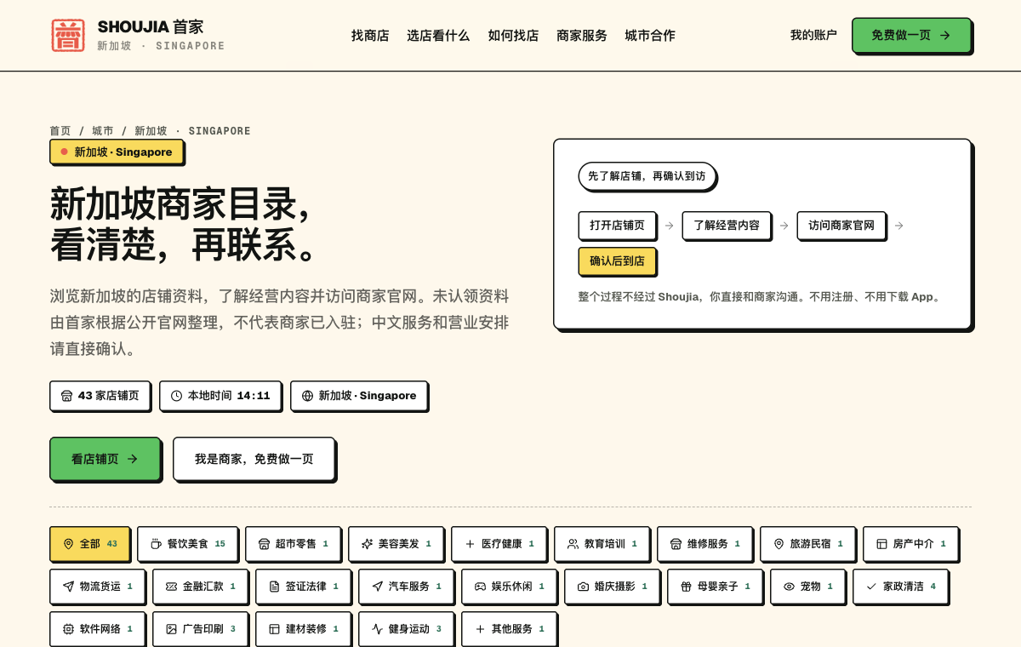1021x647 pixels.
Task: Click the gamepad icon on 娱乐休闲 chip
Action: pyautogui.click(x=480, y=587)
